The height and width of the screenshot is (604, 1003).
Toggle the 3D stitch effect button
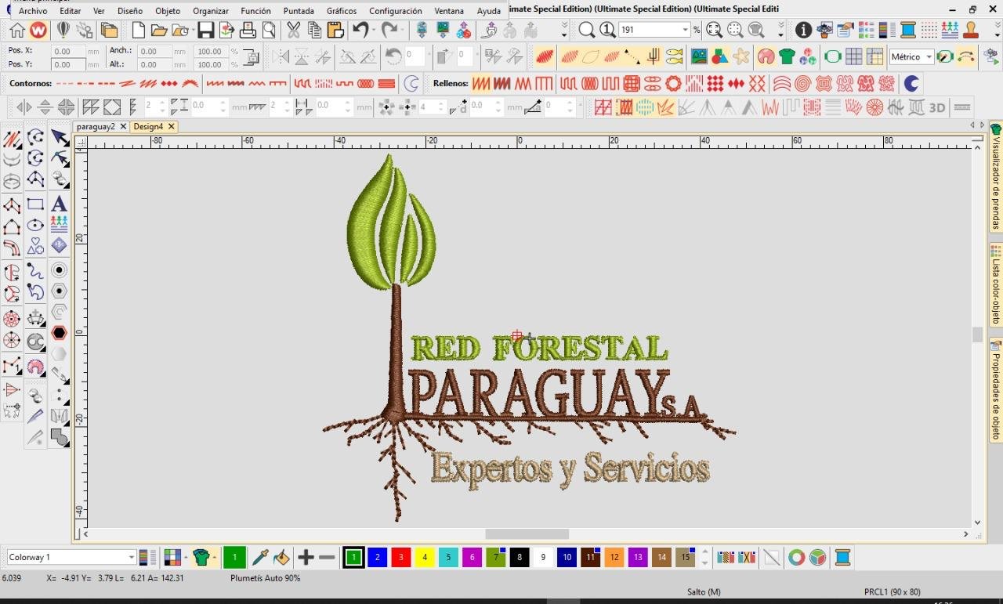[937, 107]
